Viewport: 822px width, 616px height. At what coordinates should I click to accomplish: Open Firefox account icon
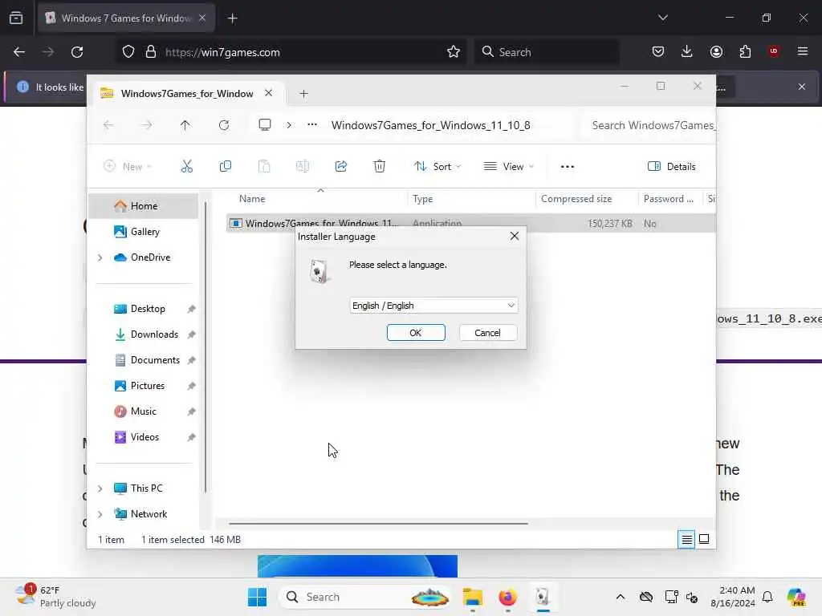(x=716, y=51)
